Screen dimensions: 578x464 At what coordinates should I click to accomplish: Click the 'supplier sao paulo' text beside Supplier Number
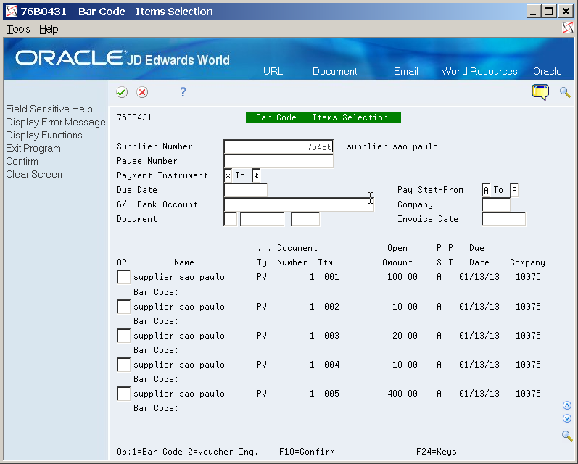392,146
